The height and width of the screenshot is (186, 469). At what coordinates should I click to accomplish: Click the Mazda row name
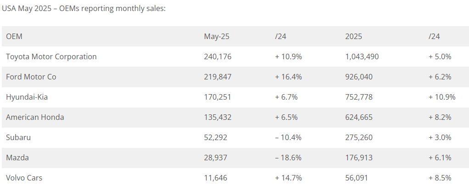tap(17, 158)
